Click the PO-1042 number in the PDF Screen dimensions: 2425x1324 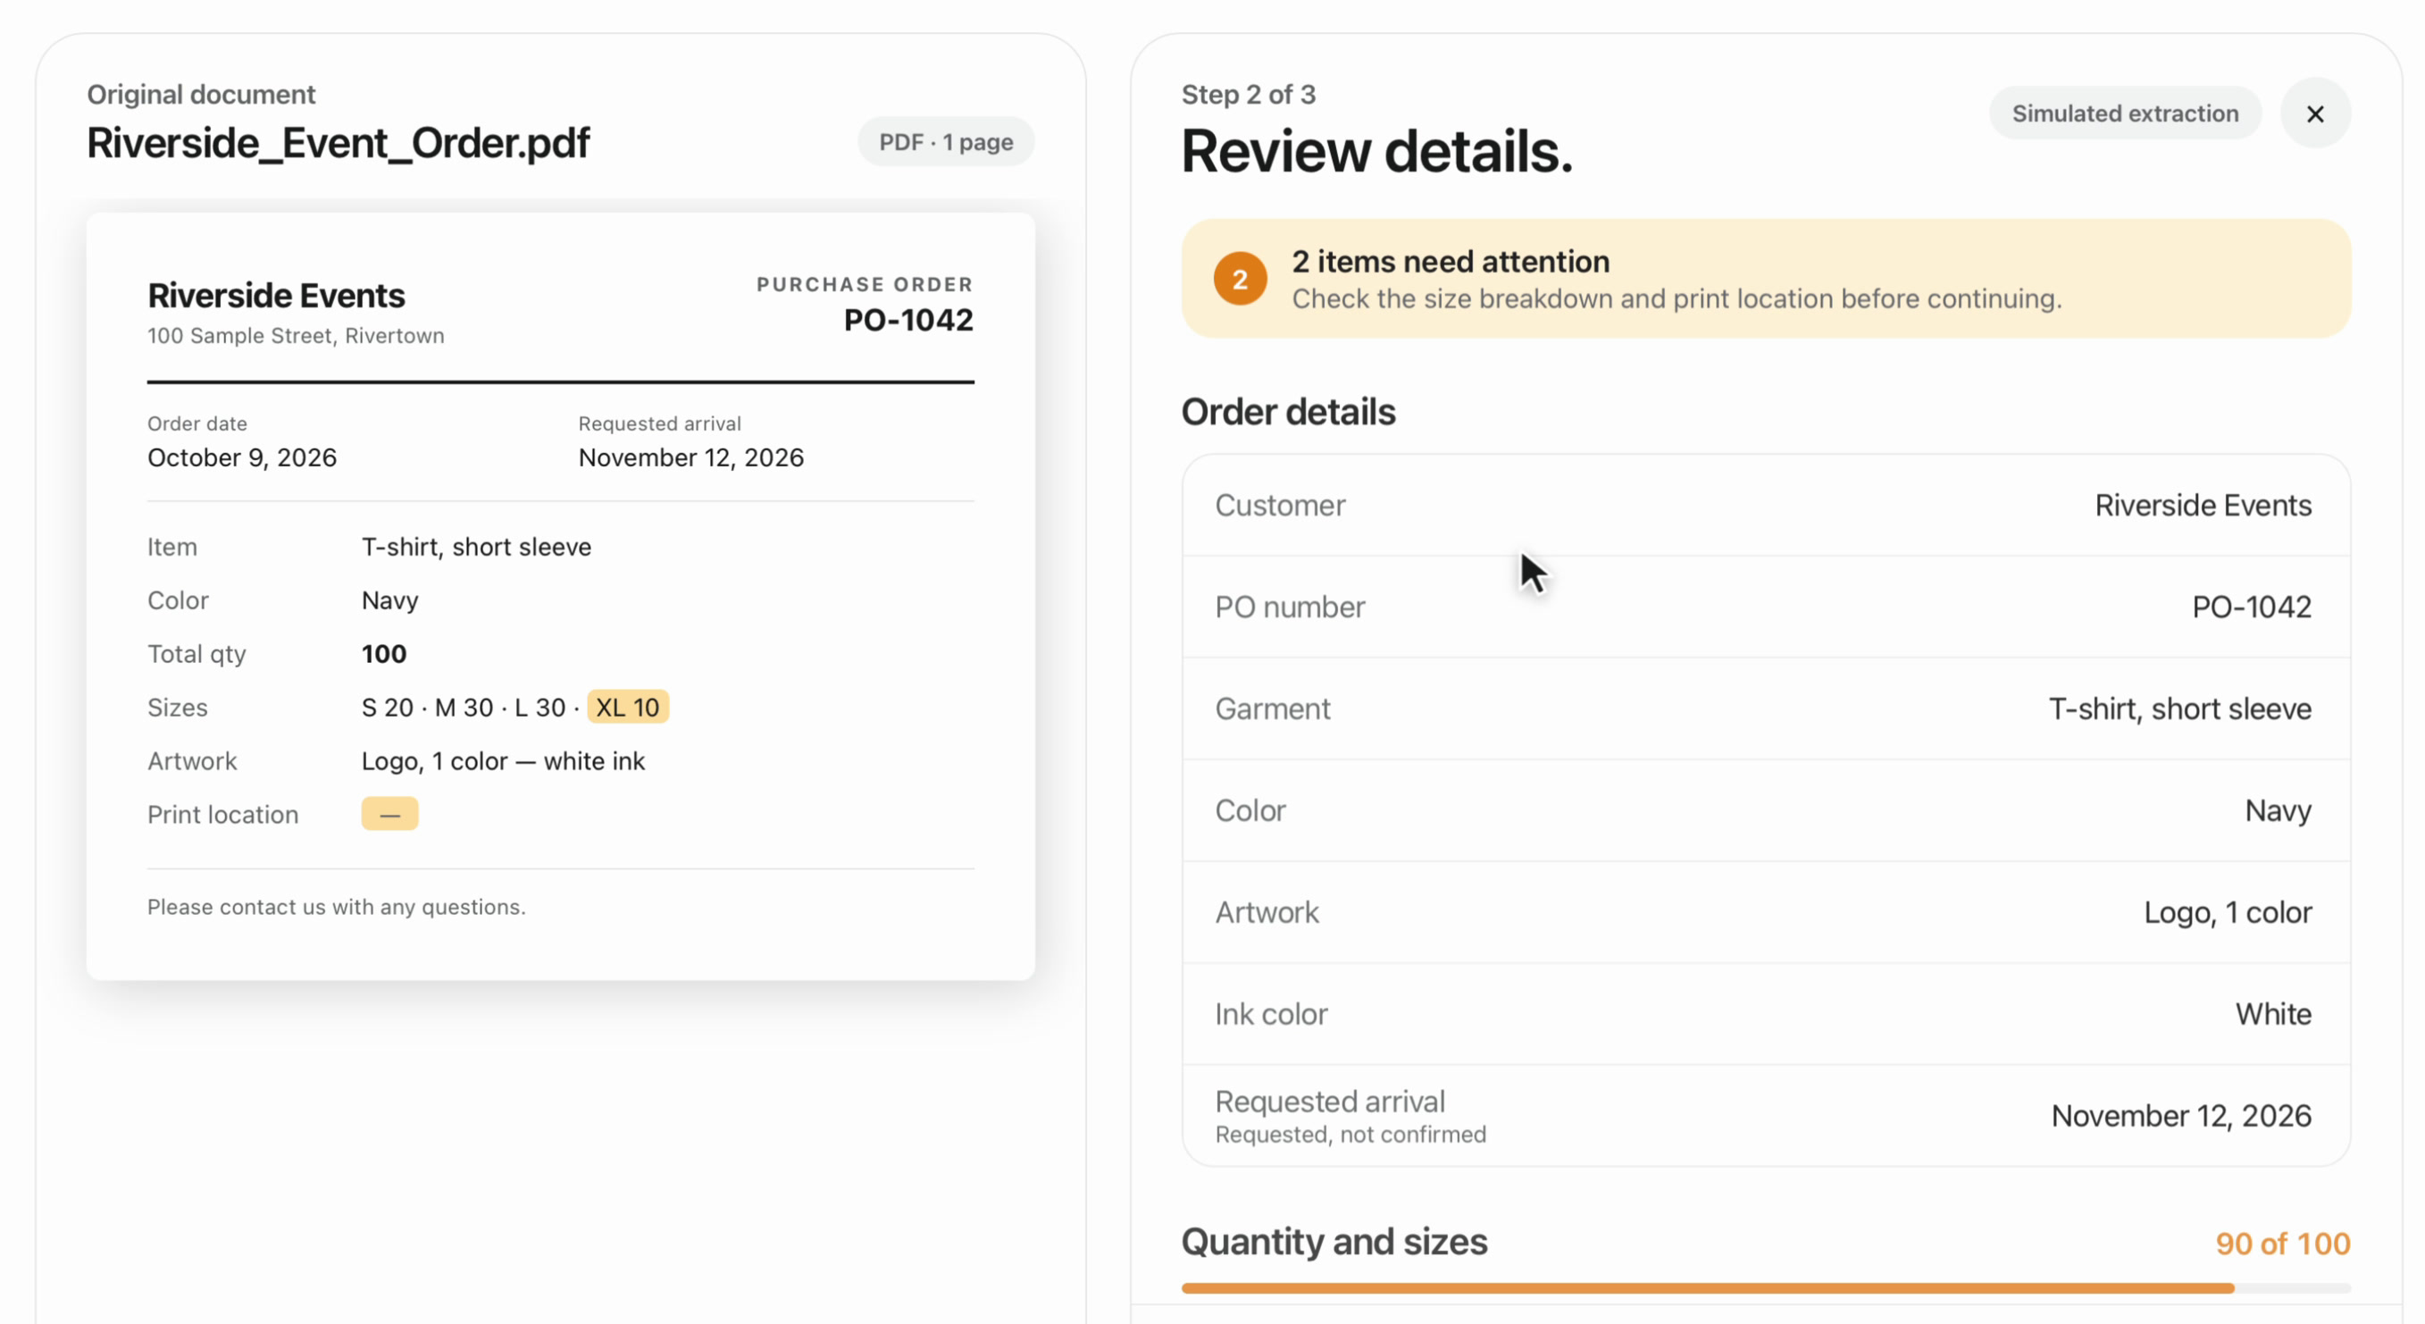[x=908, y=320]
